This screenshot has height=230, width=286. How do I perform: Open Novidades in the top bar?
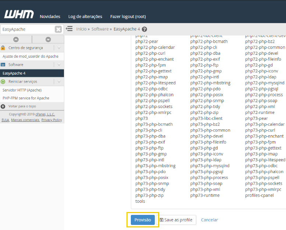click(50, 17)
